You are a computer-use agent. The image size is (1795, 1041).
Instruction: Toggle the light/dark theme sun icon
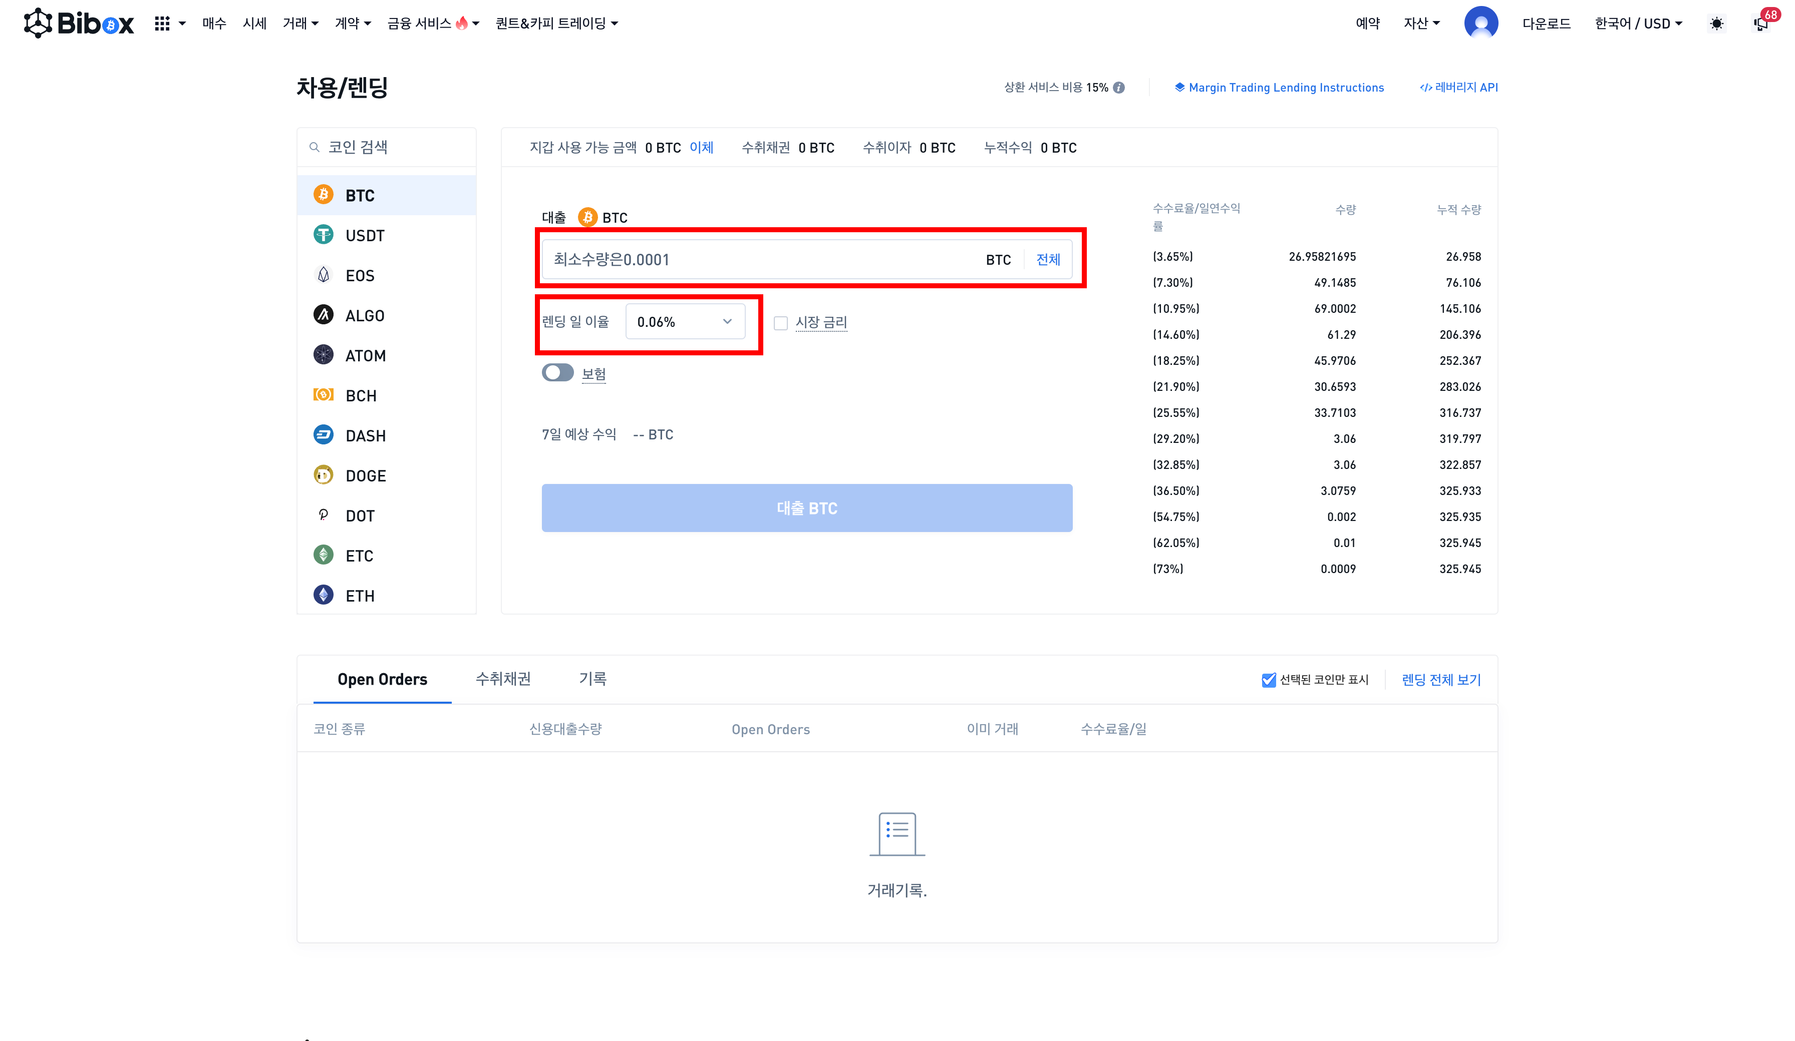[1717, 24]
